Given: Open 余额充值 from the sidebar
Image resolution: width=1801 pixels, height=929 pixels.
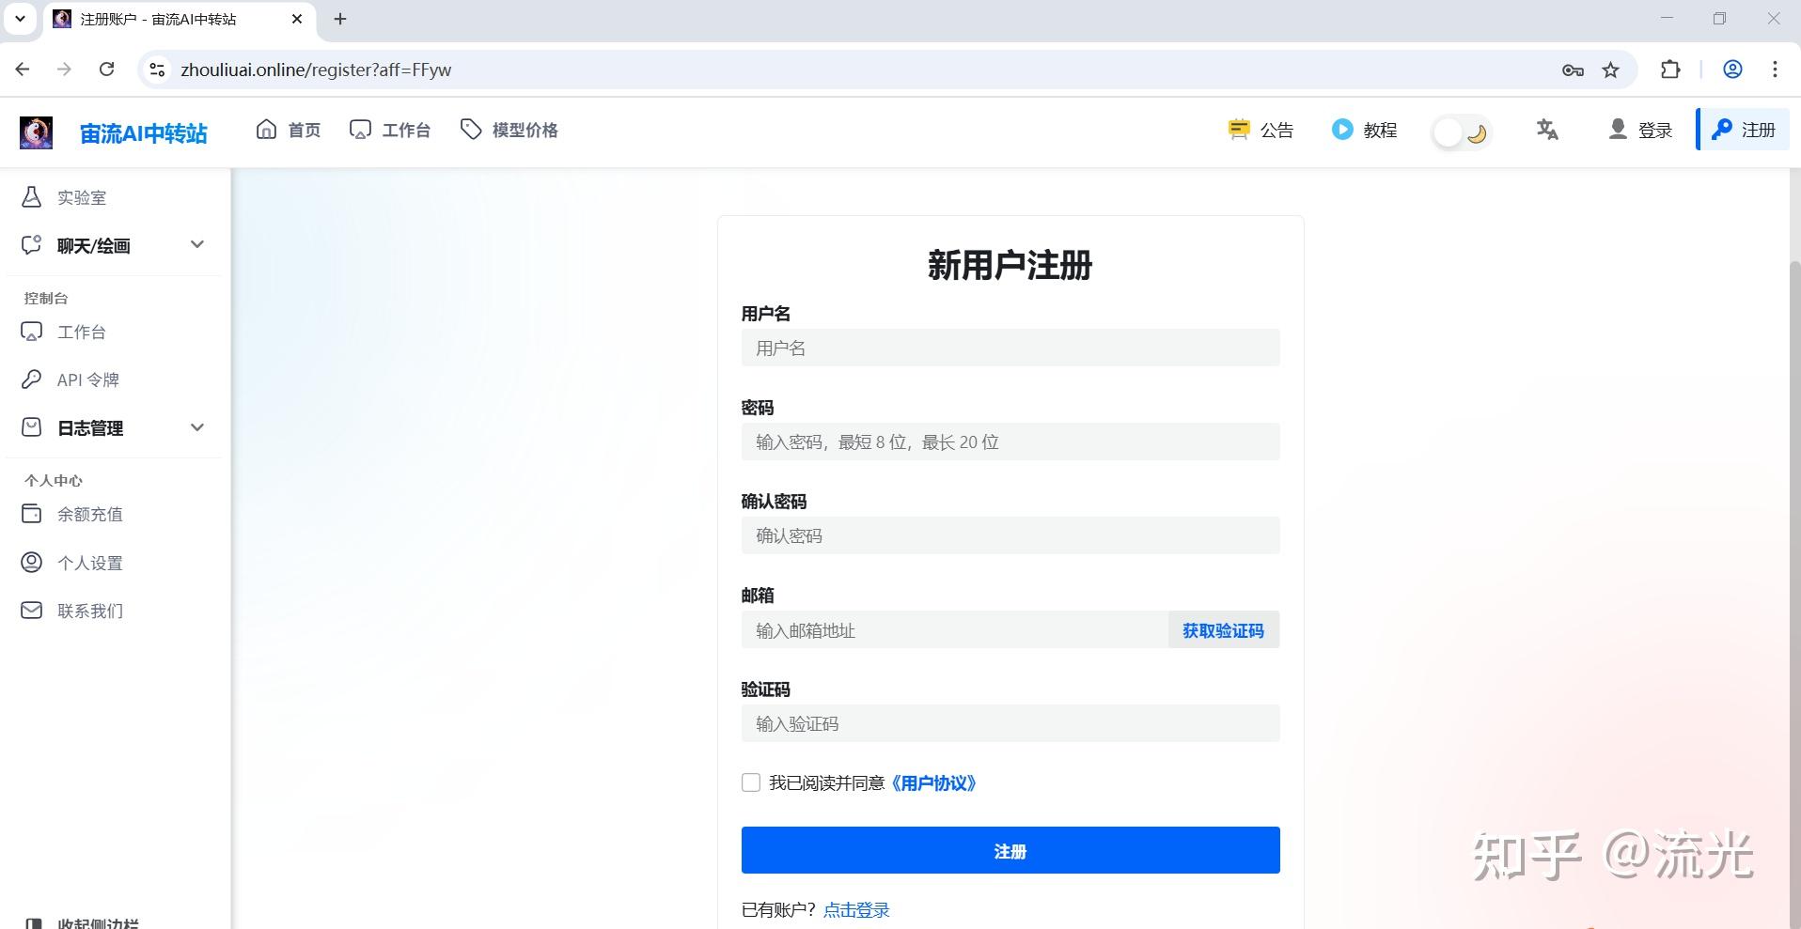Looking at the screenshot, I should point(89,514).
